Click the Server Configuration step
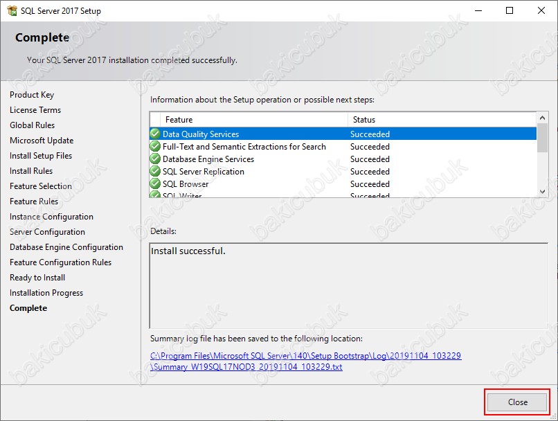The image size is (558, 421). (47, 232)
